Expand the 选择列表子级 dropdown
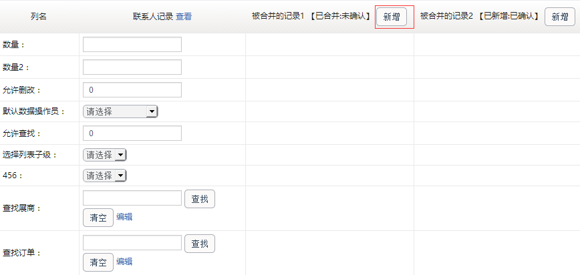 105,156
